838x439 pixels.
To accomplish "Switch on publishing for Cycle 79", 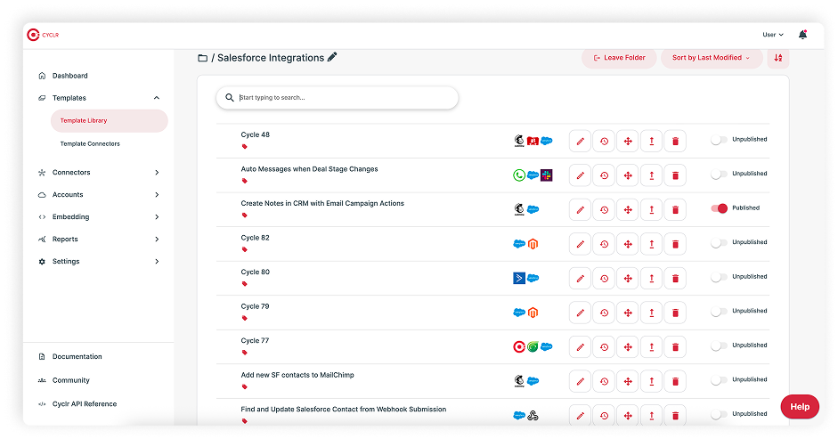I will pos(719,311).
